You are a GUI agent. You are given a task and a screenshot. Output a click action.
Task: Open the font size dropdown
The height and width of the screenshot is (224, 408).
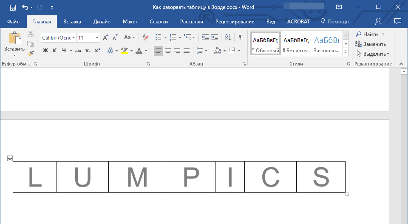(88, 38)
